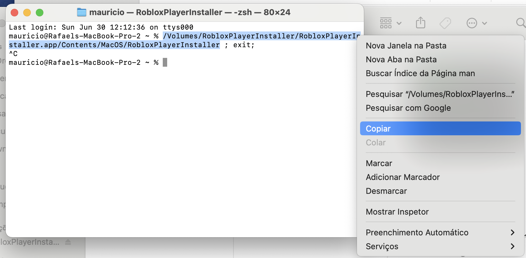Screen dimensions: 526x258
Task: Click the Finder share icon
Action: (x=420, y=23)
